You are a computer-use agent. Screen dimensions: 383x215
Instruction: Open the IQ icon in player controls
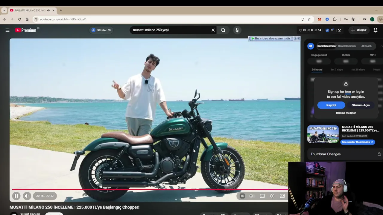[x=242, y=196]
